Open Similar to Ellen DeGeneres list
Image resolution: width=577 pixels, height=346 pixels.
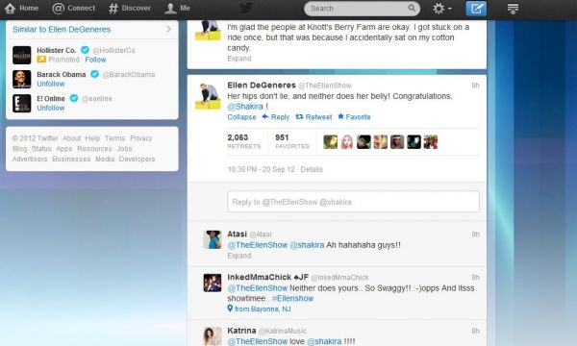click(62, 30)
